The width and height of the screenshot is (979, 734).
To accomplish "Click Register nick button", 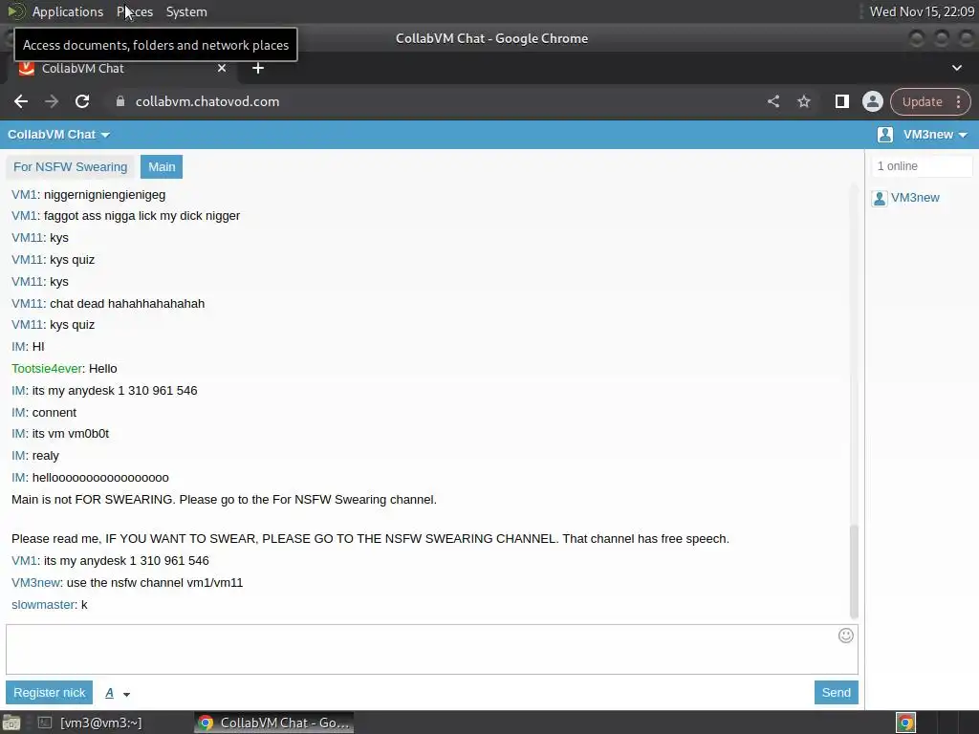I will tap(50, 693).
